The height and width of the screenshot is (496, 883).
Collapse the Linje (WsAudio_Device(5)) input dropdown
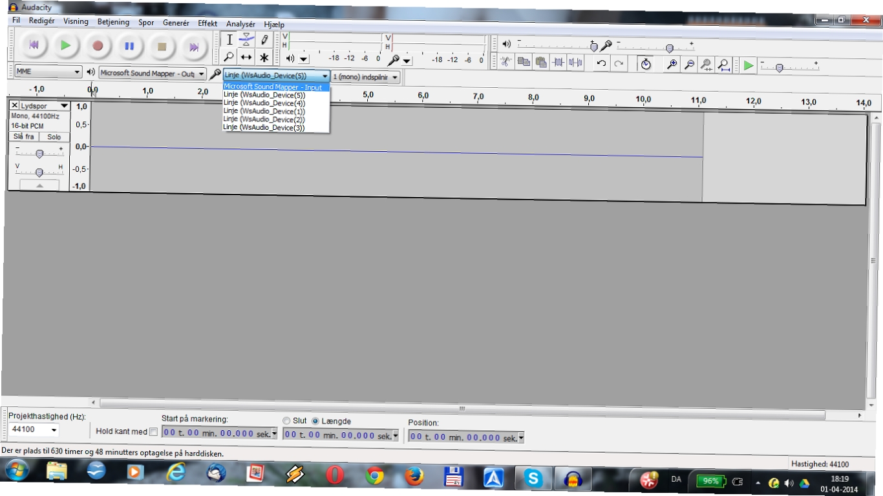(277, 76)
